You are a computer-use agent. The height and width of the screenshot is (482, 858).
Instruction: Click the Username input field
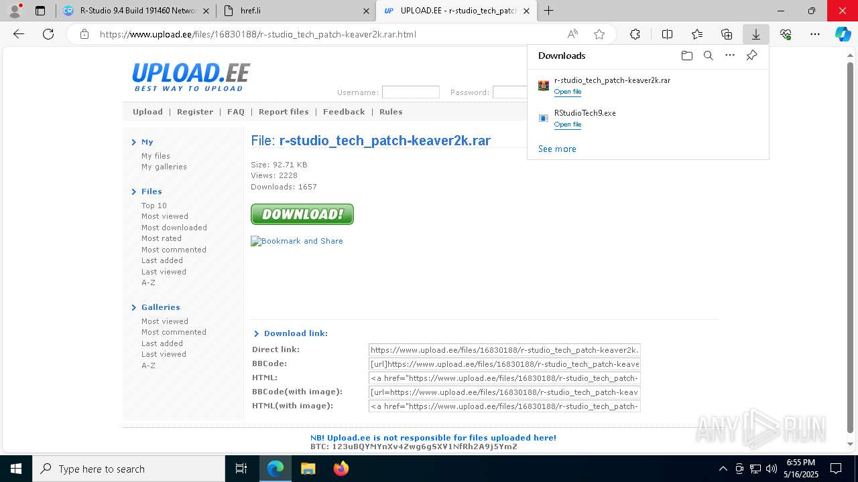[x=410, y=92]
